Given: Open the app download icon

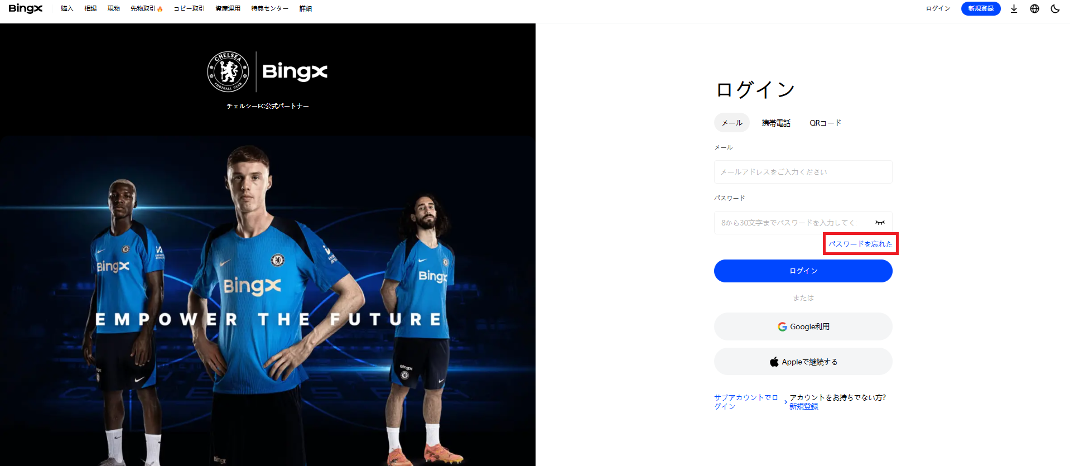Looking at the screenshot, I should [1014, 8].
